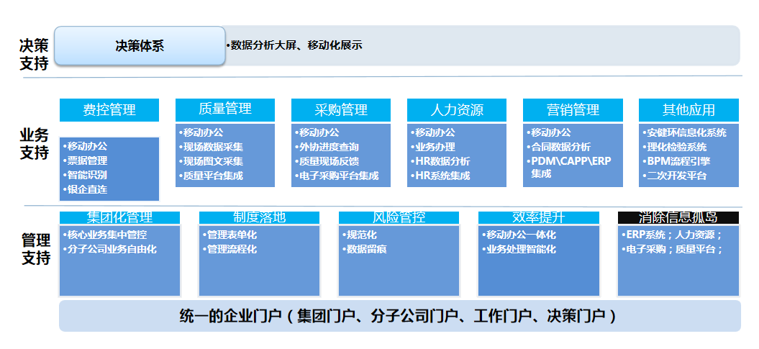Click 移动办公 under 采购管理
Screen dimensions: 759x349
click(x=317, y=132)
